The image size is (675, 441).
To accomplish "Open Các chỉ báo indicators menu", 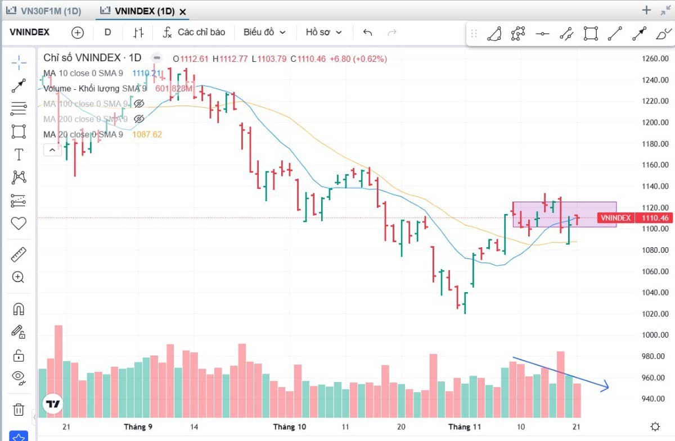I will click(194, 32).
